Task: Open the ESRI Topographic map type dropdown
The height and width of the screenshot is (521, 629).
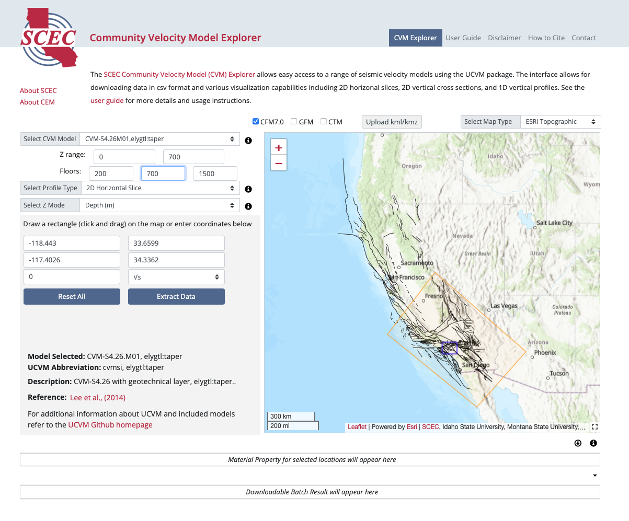Action: 560,122
